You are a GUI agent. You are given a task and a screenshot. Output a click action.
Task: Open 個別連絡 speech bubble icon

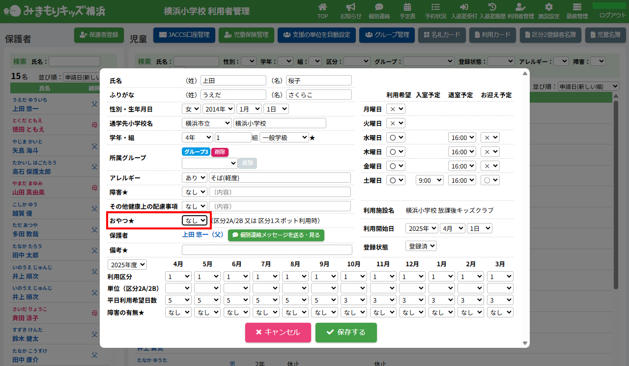click(x=379, y=11)
